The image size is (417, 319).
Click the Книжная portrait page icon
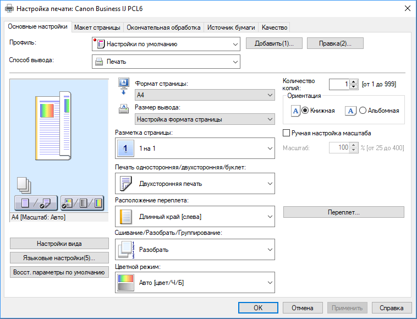pos(295,111)
